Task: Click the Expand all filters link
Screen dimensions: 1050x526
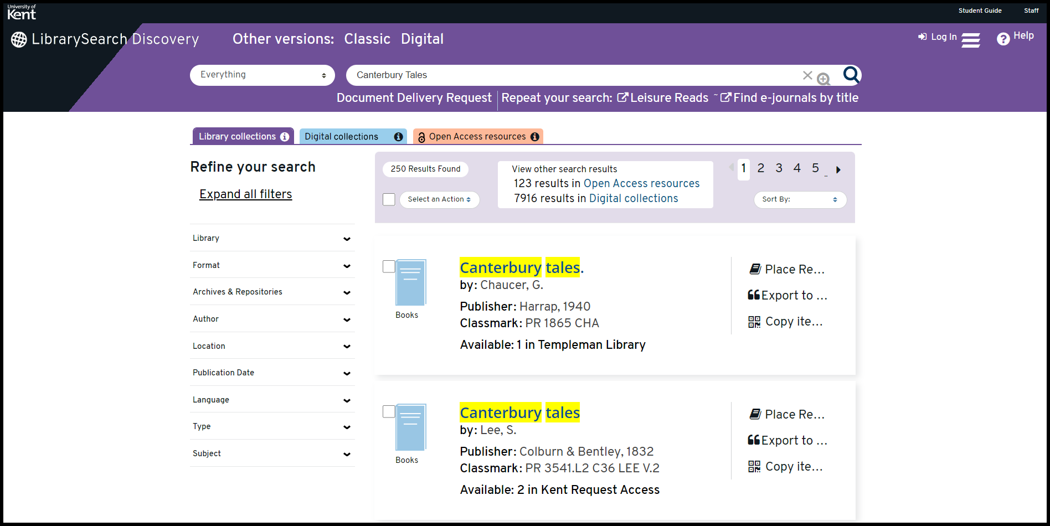Action: pos(245,194)
